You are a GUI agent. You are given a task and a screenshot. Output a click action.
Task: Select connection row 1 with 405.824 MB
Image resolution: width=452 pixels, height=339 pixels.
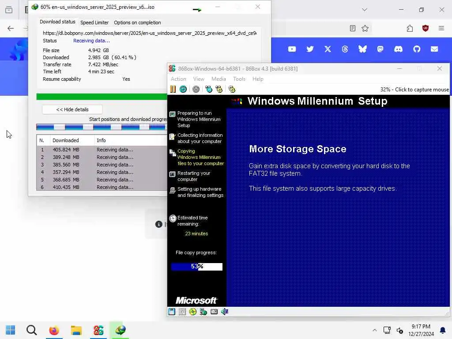pyautogui.click(x=102, y=150)
